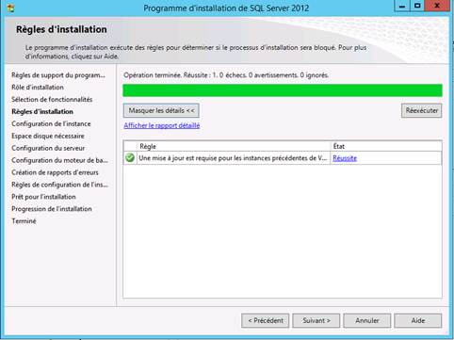Select the 'Configuration de l'instance' step

[51, 123]
